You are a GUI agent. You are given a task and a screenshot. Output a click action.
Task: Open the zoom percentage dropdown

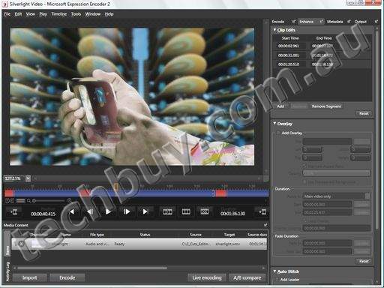pyautogui.click(x=28, y=178)
